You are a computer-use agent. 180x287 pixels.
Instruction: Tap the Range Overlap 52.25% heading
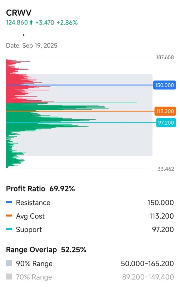click(46, 250)
